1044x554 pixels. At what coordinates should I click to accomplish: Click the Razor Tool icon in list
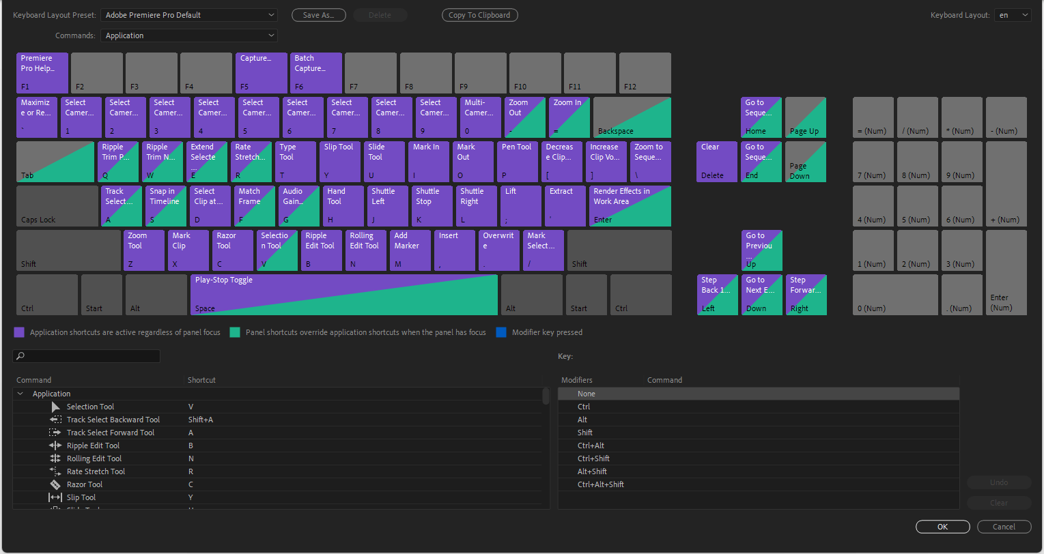[56, 484]
